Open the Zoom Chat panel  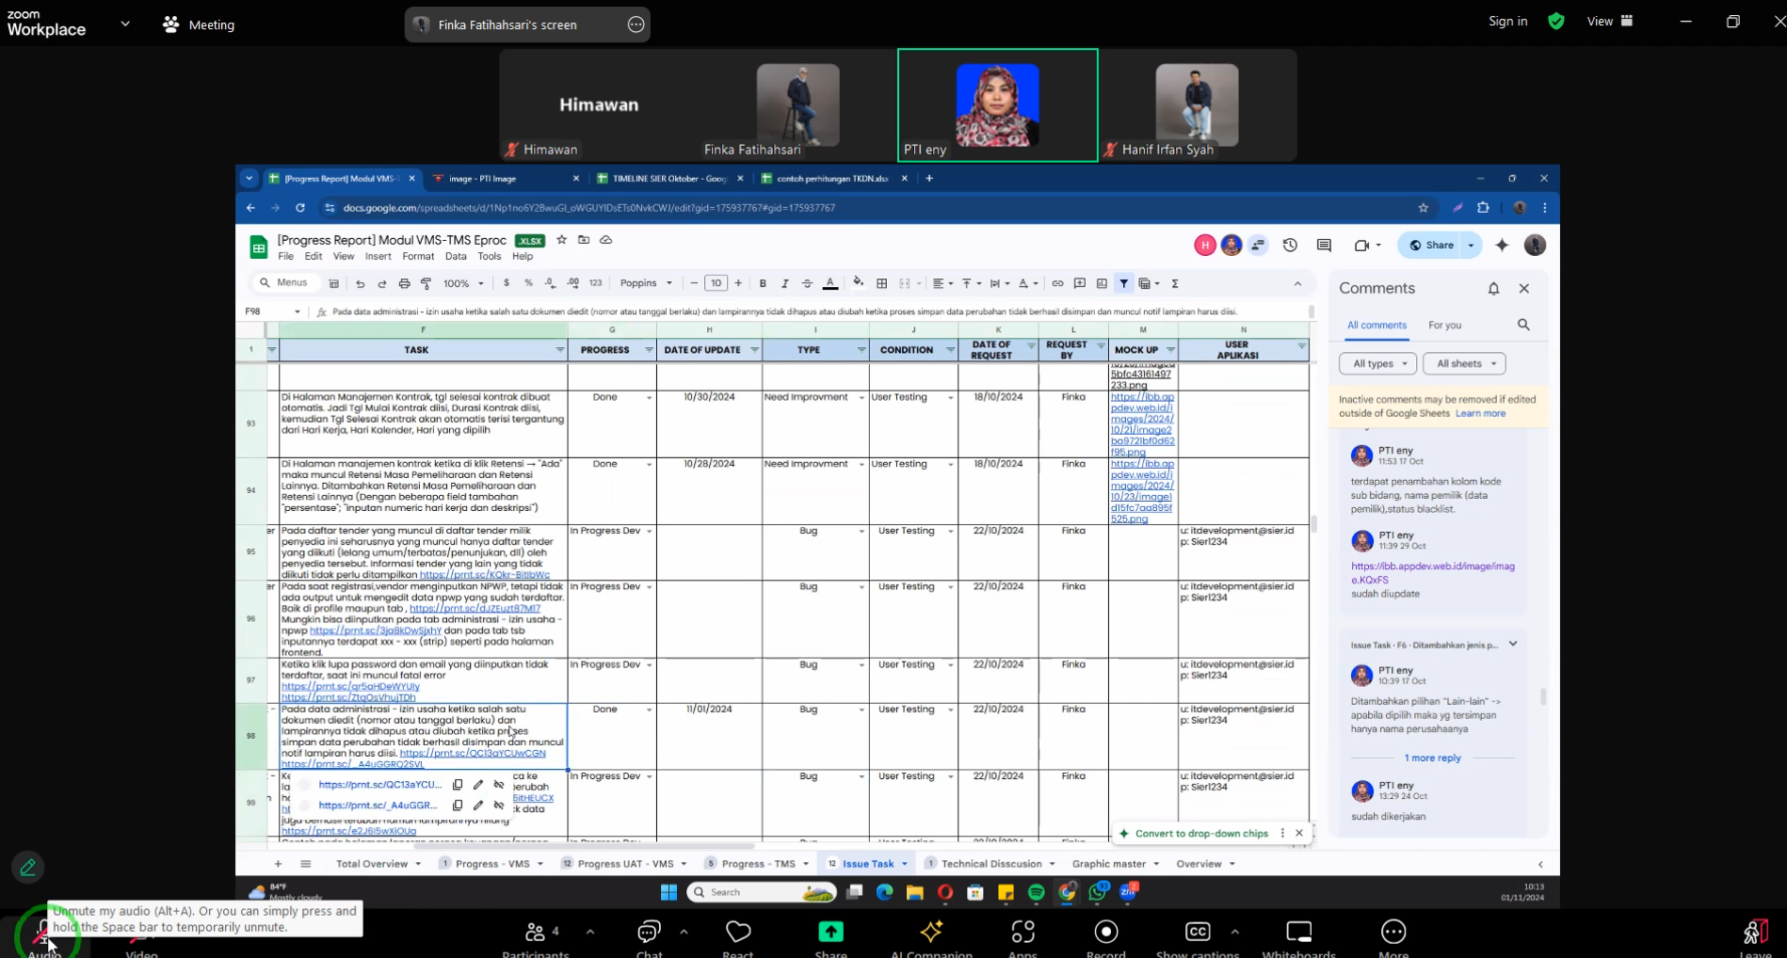coord(649,932)
